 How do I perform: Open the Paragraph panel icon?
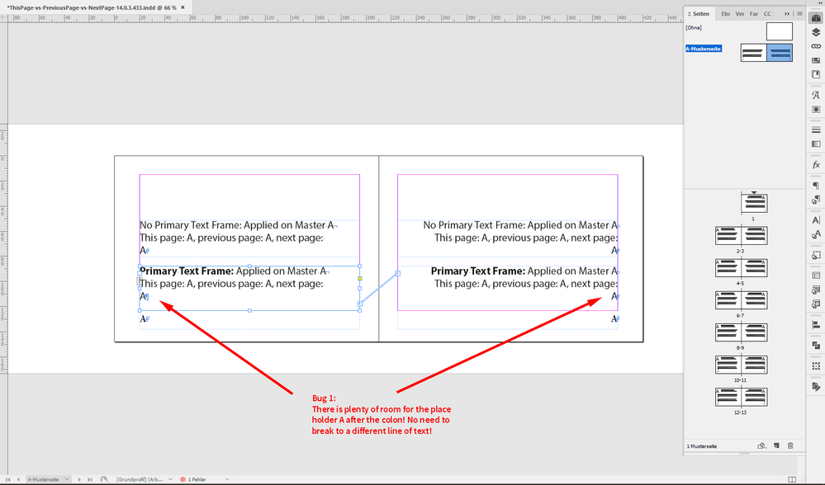[815, 185]
